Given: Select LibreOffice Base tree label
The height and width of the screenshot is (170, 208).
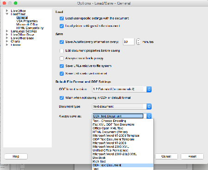Looking at the screenshot, I should 22,38.
